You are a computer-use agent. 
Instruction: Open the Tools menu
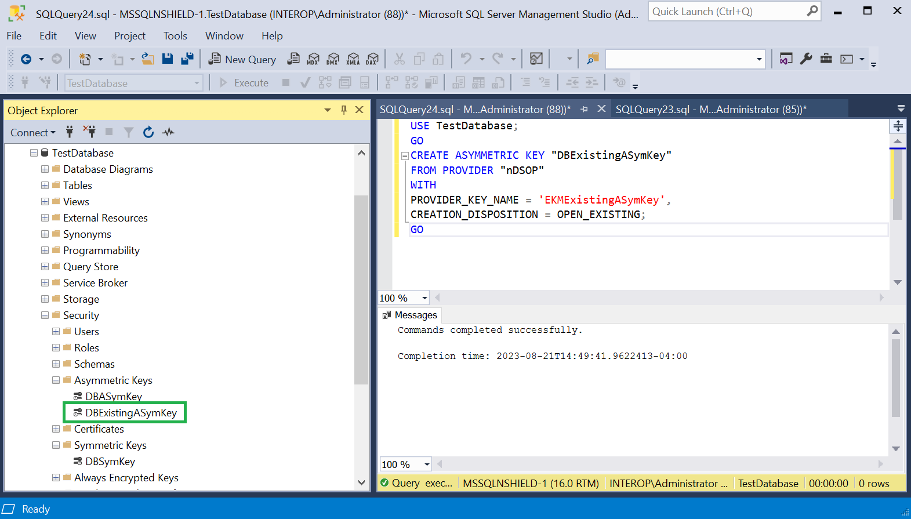(x=175, y=36)
